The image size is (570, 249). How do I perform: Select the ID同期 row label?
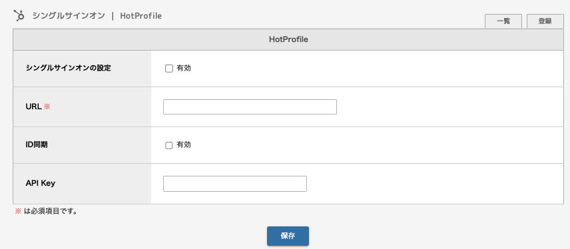[37, 144]
